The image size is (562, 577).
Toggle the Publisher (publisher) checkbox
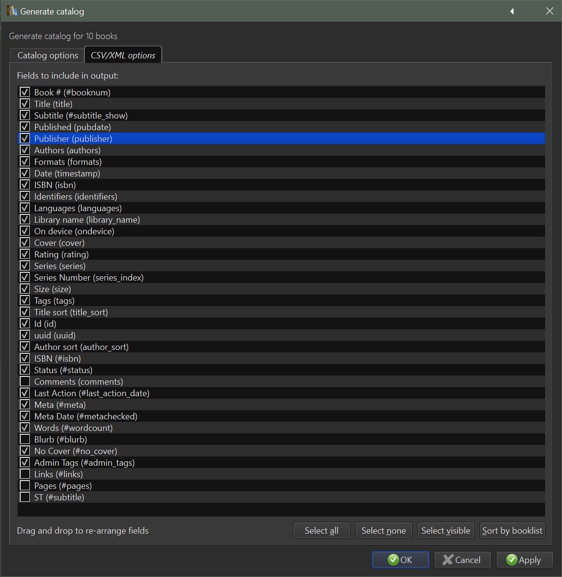click(25, 138)
